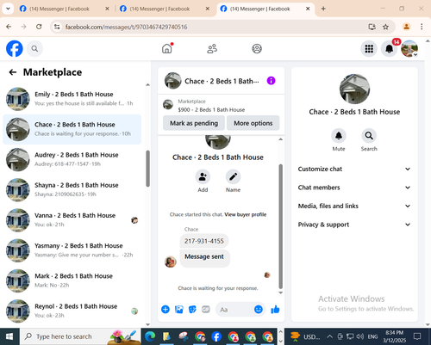
Task: Open the emoji picker in message box
Action: click(259, 309)
